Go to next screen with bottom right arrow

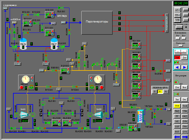[x=185, y=137]
